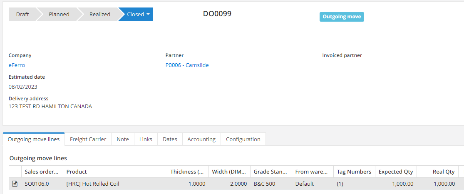
Task: Sort by the Product column header
Action: [x=77, y=172]
